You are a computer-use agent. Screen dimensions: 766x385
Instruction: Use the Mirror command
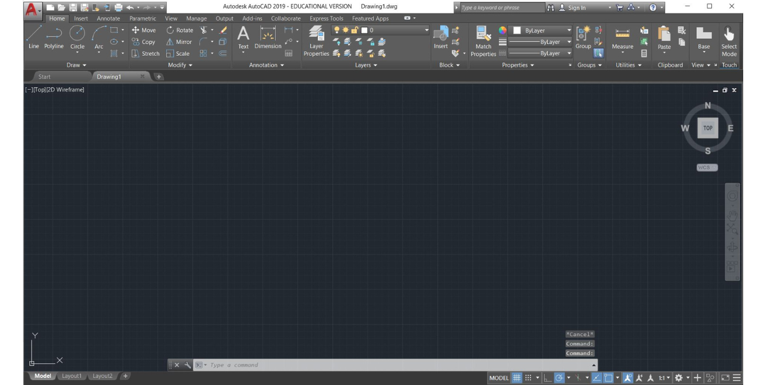click(179, 42)
